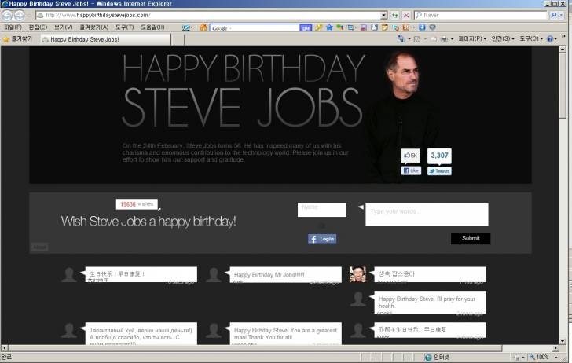Click the blue Help question mark icon
The image size is (572, 363).
550,39
